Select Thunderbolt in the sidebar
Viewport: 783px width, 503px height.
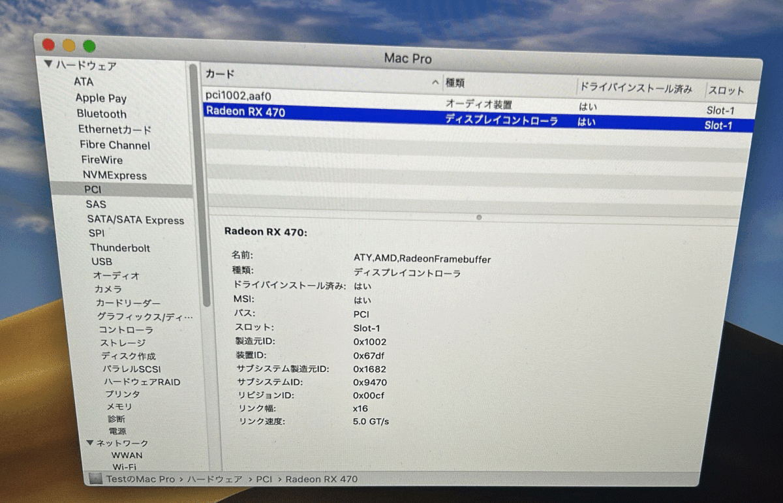pyautogui.click(x=120, y=248)
